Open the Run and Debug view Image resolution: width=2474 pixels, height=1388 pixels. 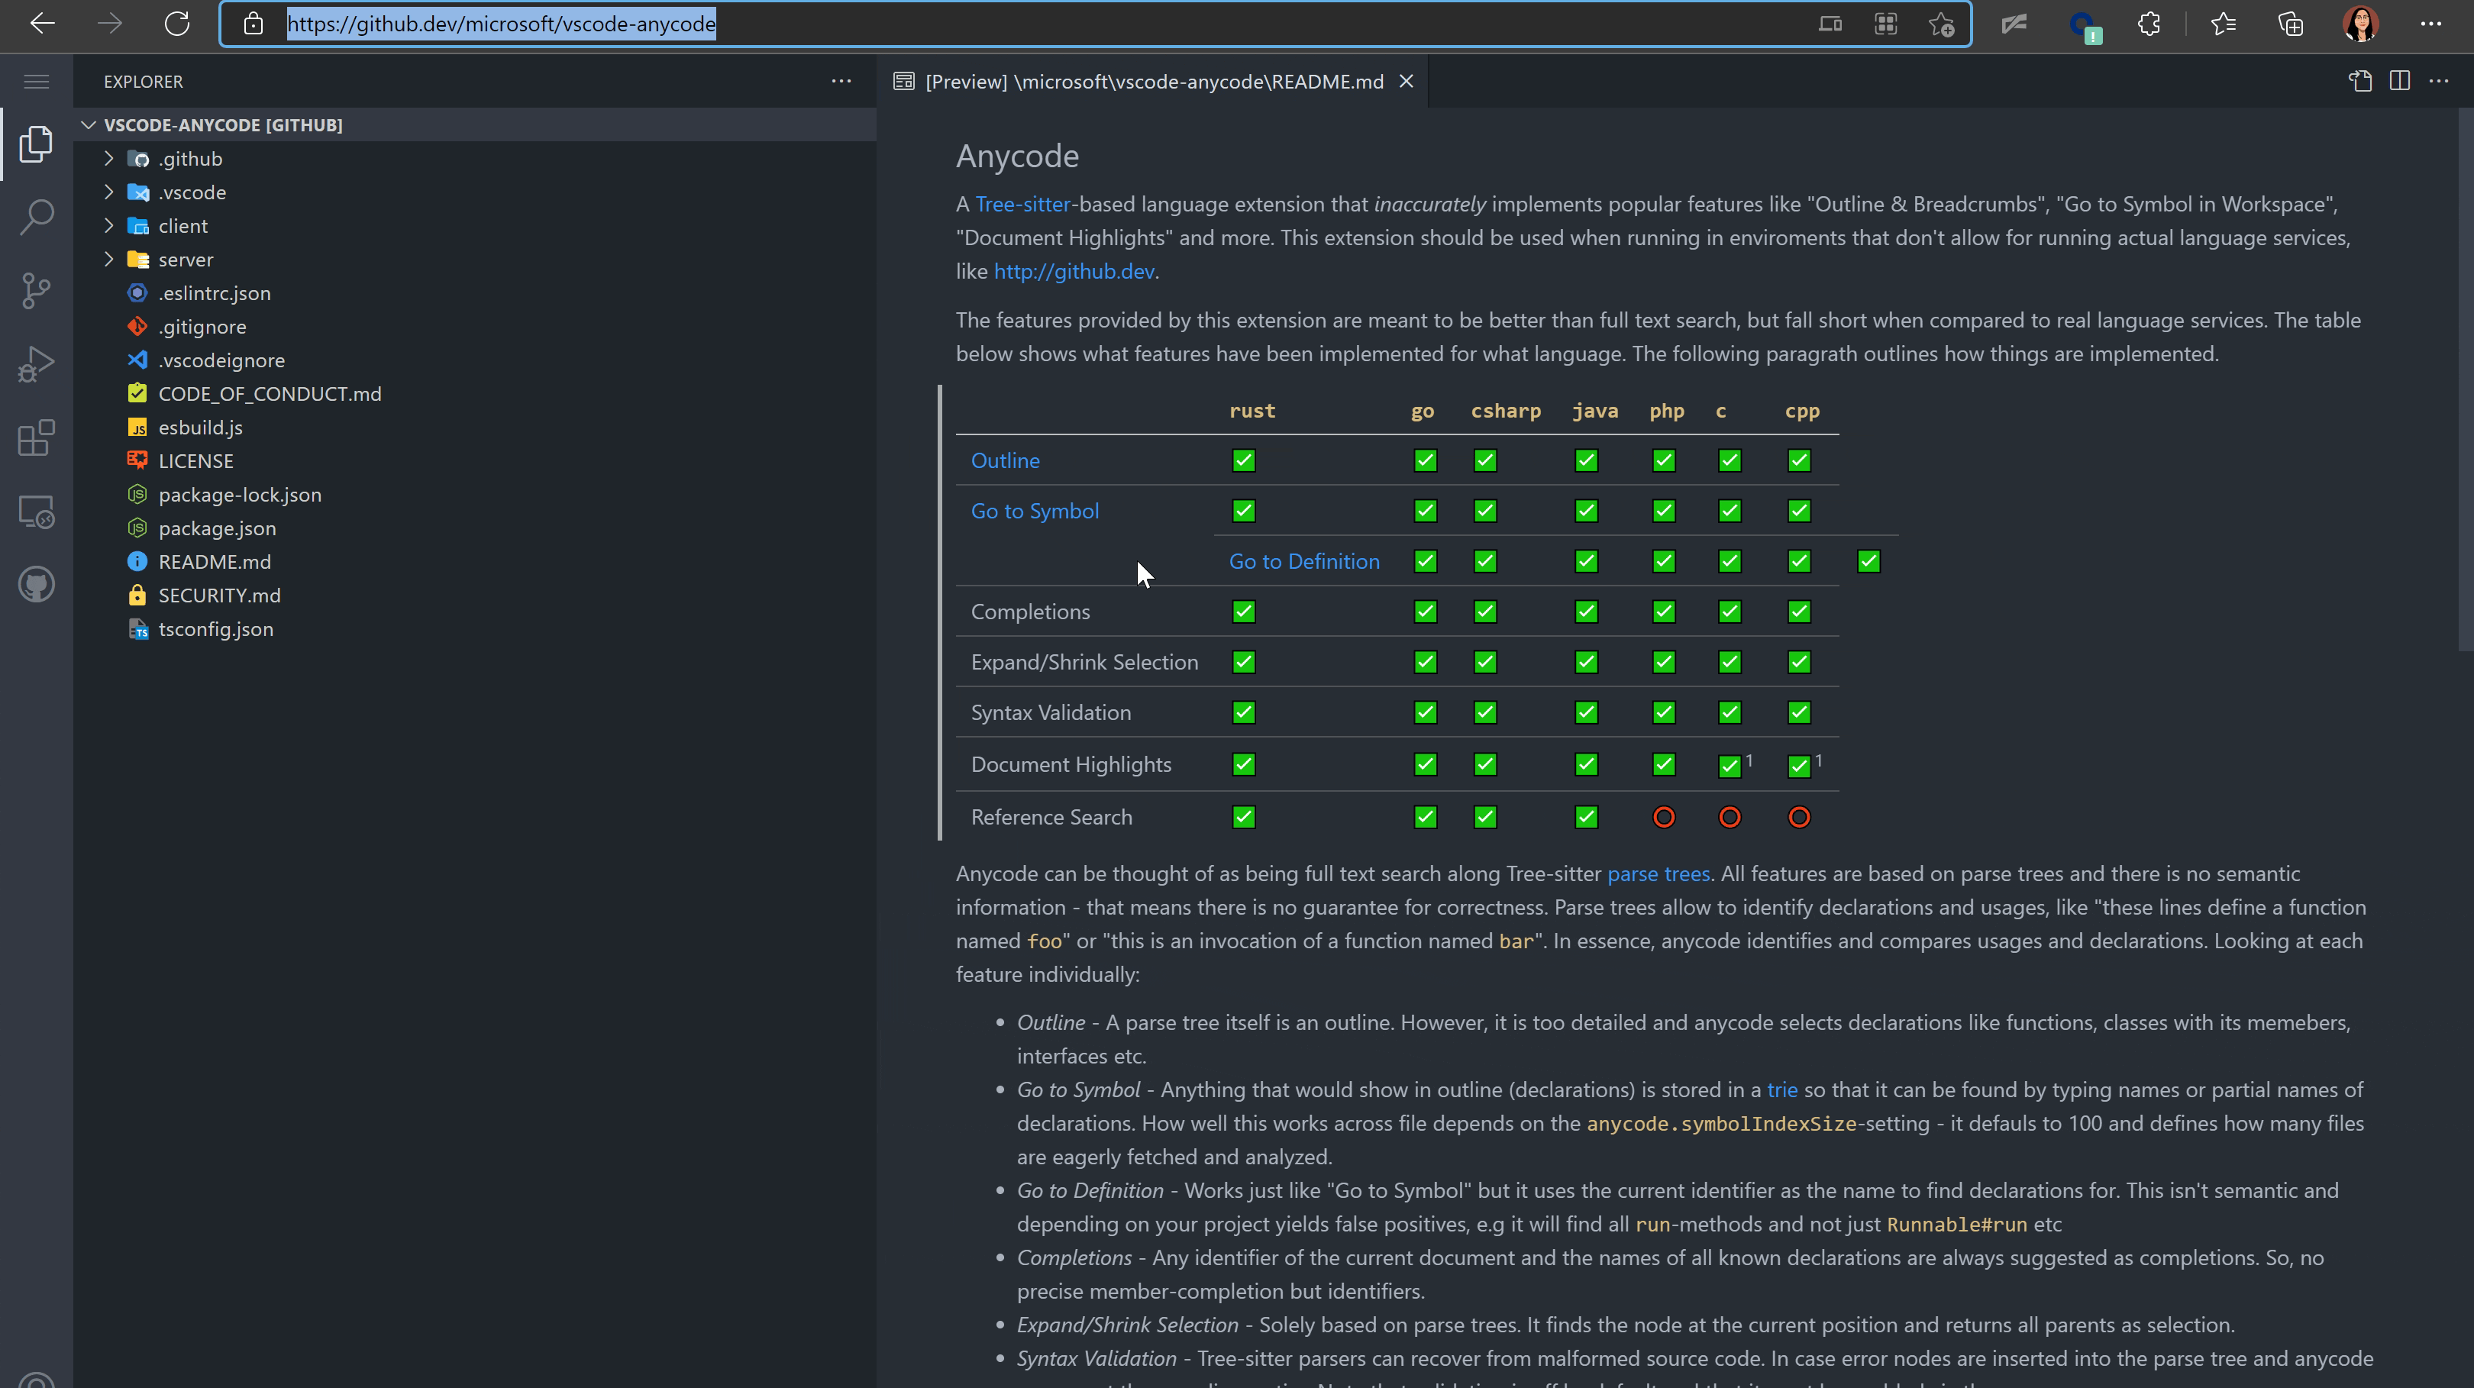(37, 363)
